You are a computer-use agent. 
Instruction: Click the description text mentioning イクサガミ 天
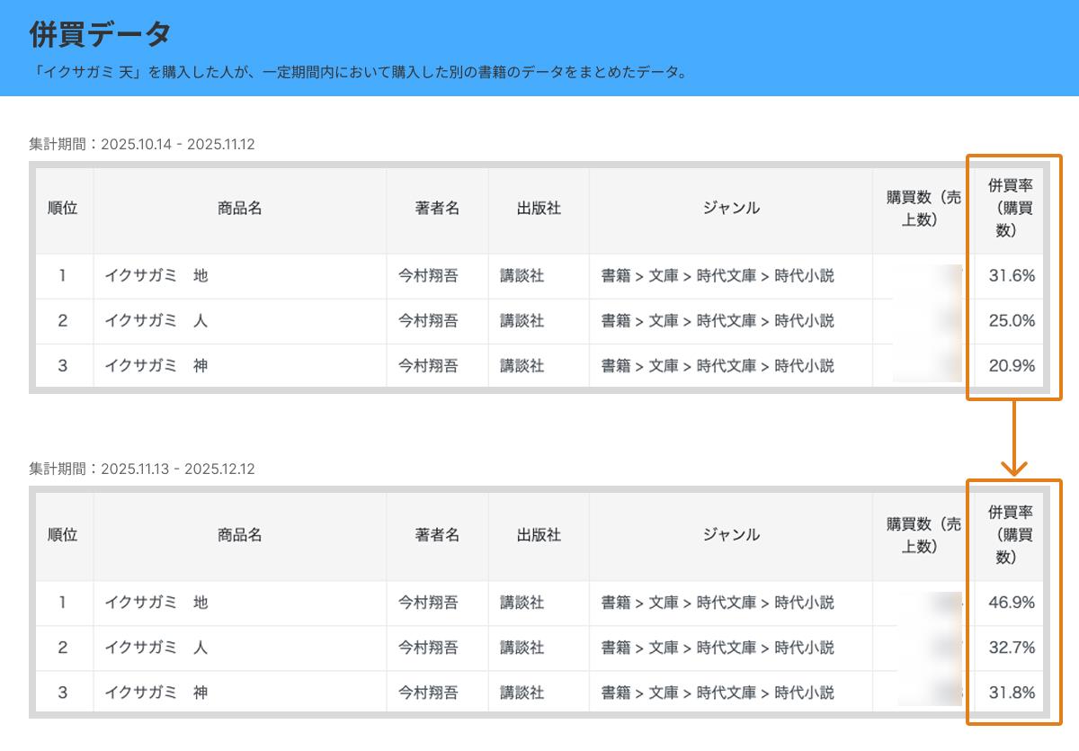coord(358,72)
